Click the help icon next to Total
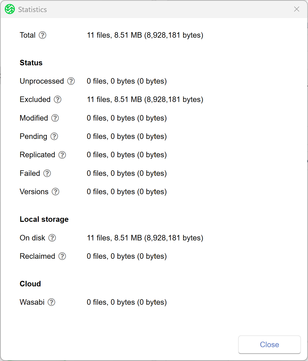 point(42,35)
